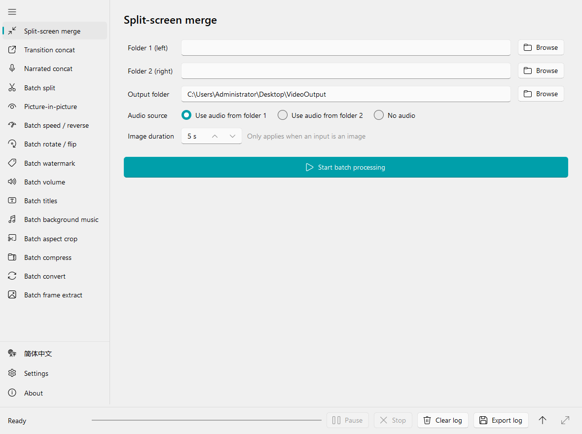Click the Clear log button
The width and height of the screenshot is (582, 434).
443,420
